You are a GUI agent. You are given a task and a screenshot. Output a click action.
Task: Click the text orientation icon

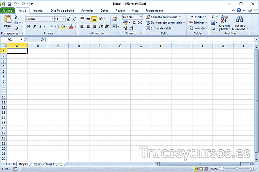(101, 19)
